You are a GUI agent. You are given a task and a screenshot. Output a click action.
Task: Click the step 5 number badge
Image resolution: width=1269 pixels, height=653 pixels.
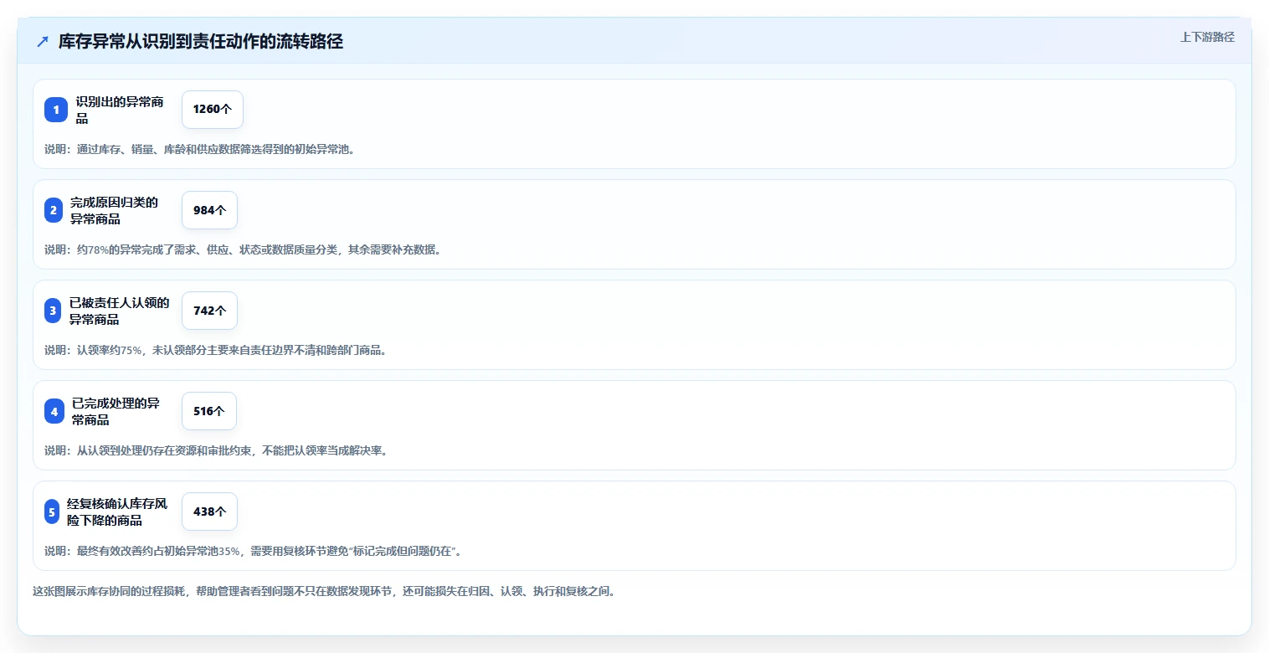[x=52, y=512]
